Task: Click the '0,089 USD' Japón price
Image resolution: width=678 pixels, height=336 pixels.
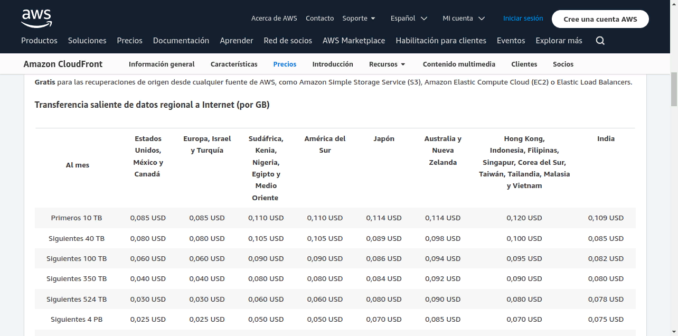Action: coord(384,238)
